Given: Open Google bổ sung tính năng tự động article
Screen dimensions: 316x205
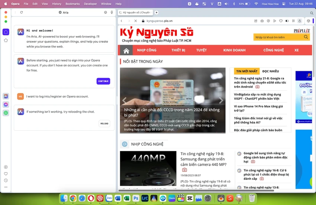Looking at the screenshot, I should pyautogui.click(x=265, y=157).
